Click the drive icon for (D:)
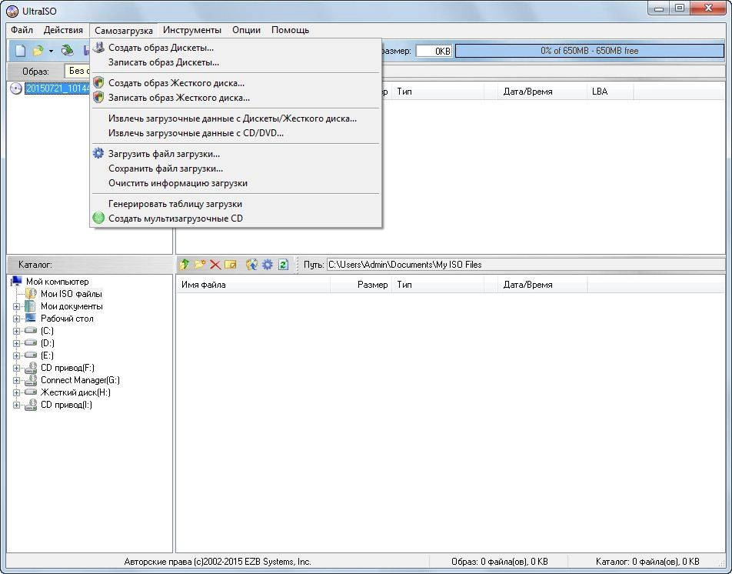 coord(30,343)
